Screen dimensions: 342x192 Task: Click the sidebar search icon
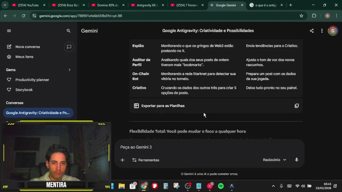point(69,31)
